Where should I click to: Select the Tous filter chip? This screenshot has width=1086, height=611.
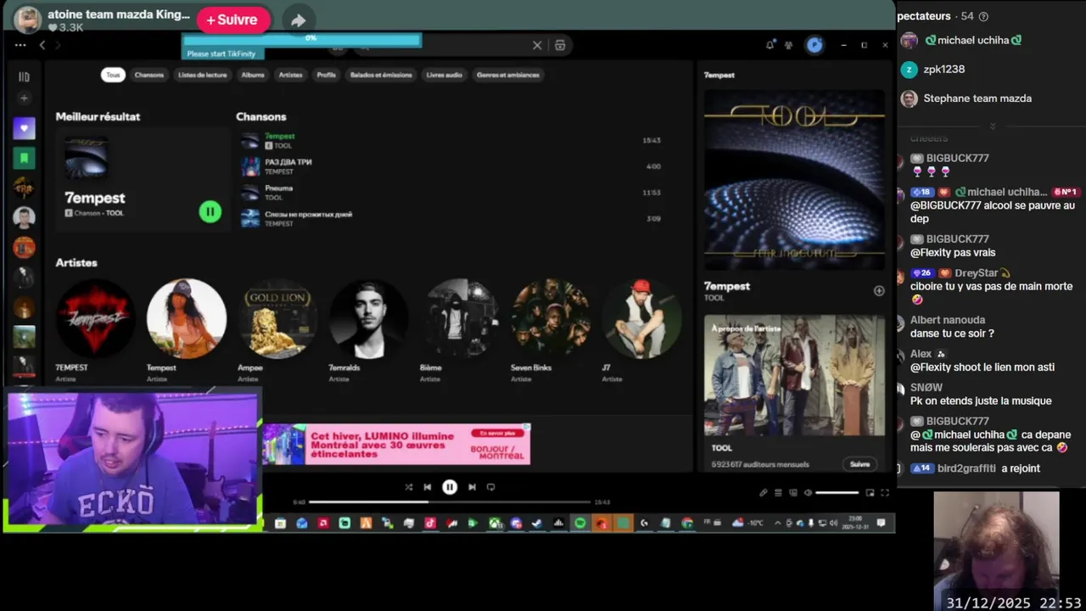click(113, 75)
